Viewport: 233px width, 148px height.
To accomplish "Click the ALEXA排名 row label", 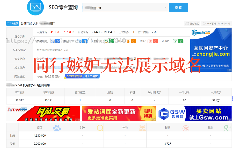I will tap(20, 50).
